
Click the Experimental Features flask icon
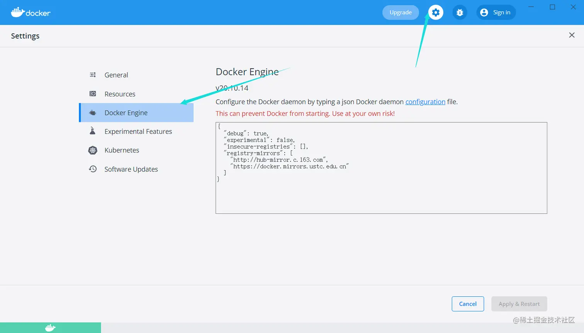pyautogui.click(x=93, y=131)
